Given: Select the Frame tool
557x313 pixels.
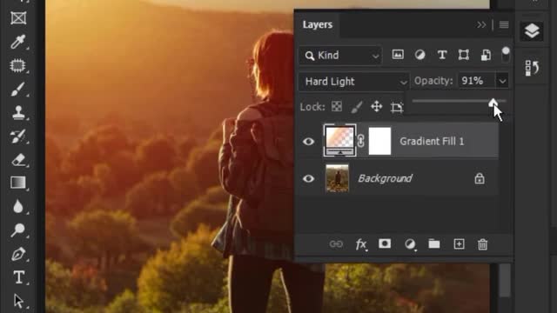Looking at the screenshot, I should click(x=18, y=17).
